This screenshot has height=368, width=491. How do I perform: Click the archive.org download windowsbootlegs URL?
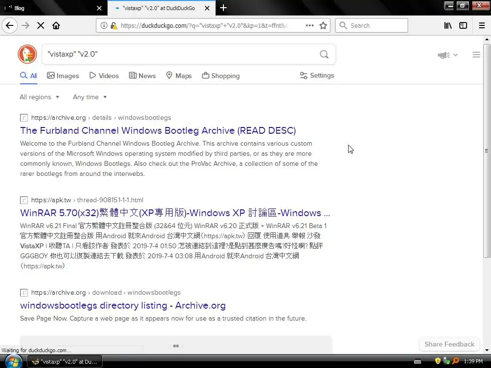(x=106, y=293)
